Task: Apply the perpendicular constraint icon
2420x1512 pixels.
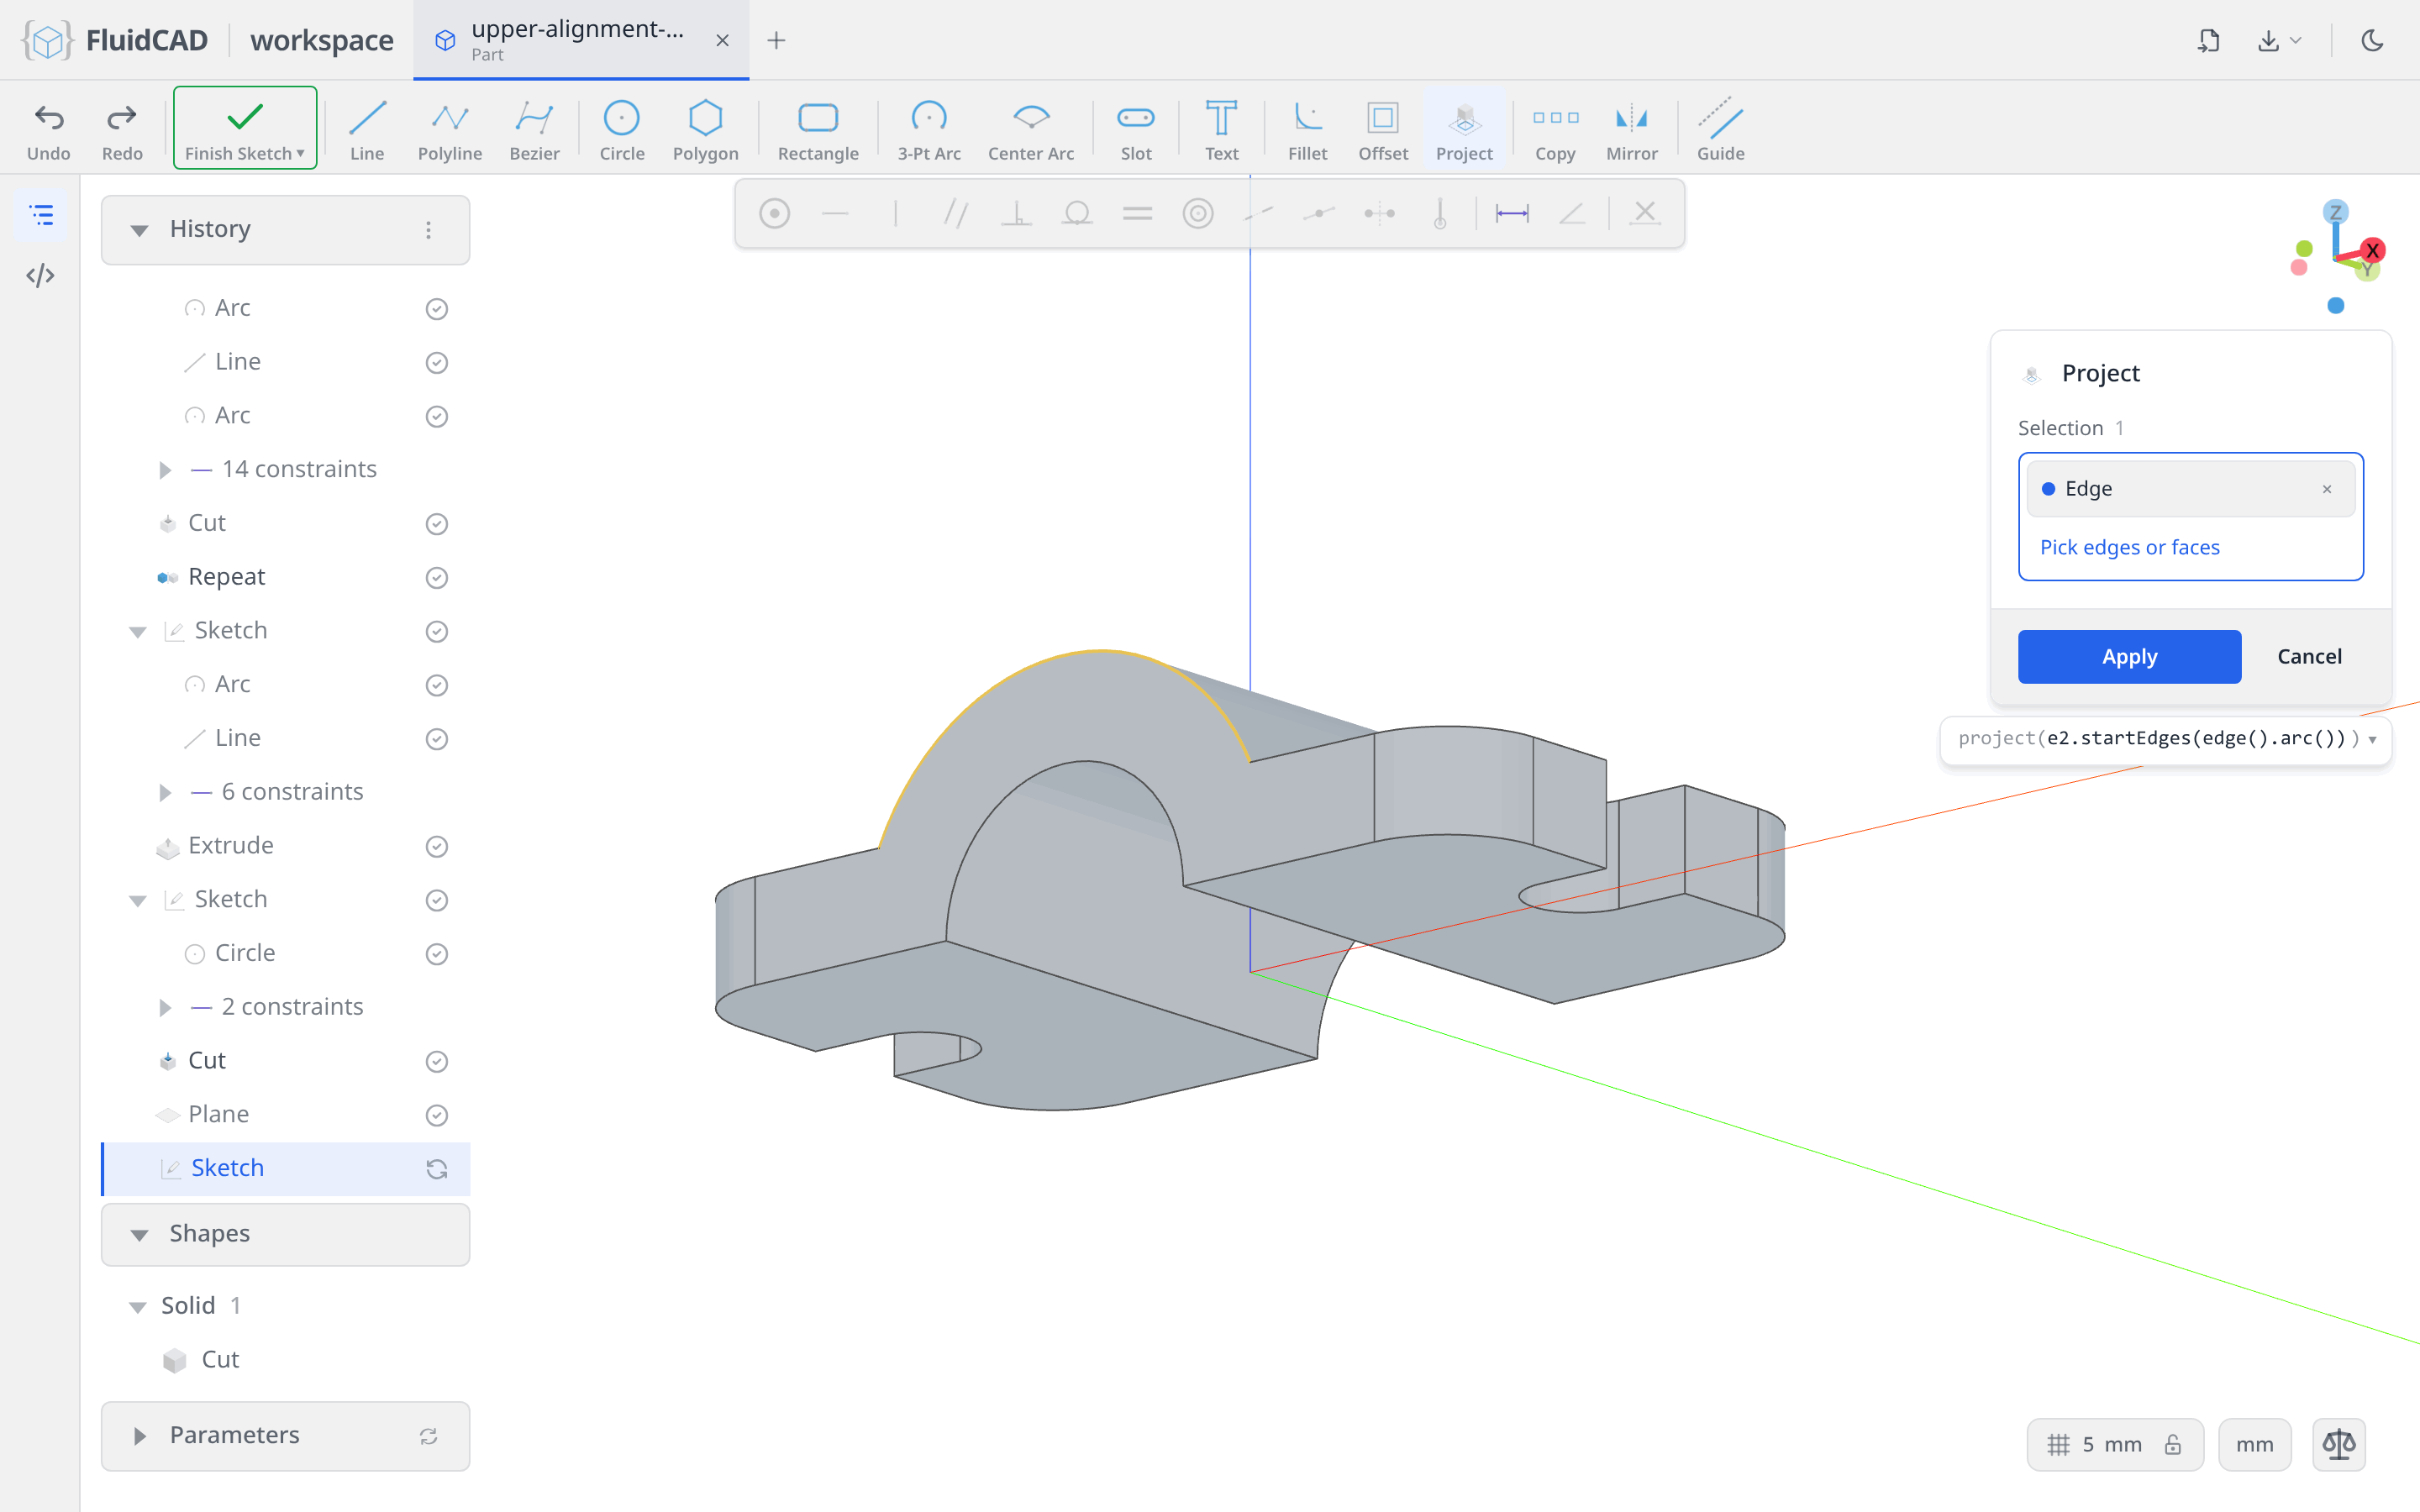Action: pyautogui.click(x=1016, y=213)
